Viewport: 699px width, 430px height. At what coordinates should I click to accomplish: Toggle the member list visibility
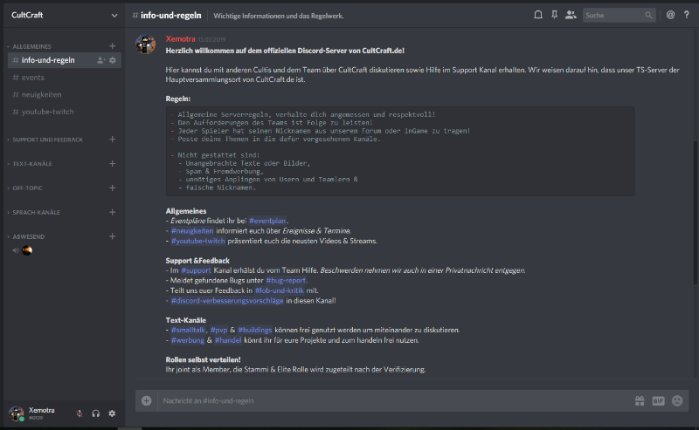coord(571,15)
